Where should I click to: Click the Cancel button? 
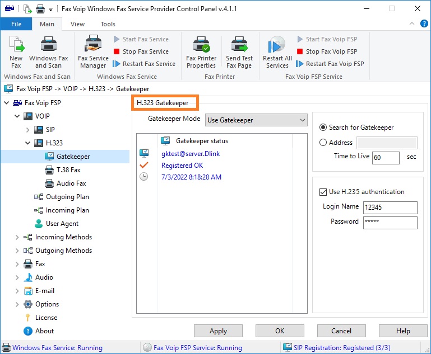tap(341, 331)
